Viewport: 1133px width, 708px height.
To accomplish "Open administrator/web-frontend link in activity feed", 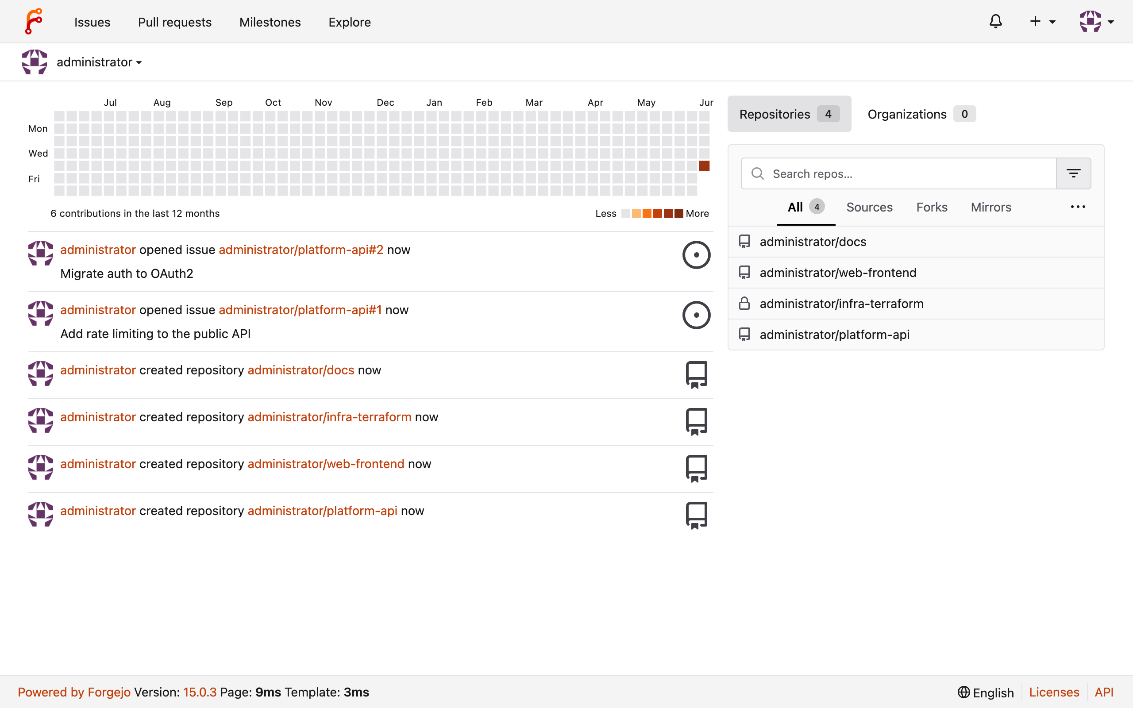I will (x=326, y=464).
